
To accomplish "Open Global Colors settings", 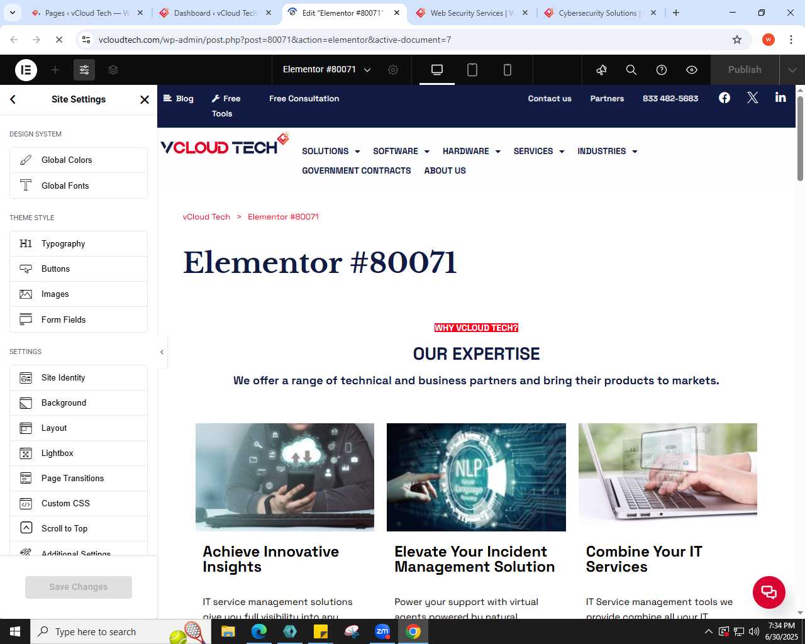I will (x=79, y=160).
